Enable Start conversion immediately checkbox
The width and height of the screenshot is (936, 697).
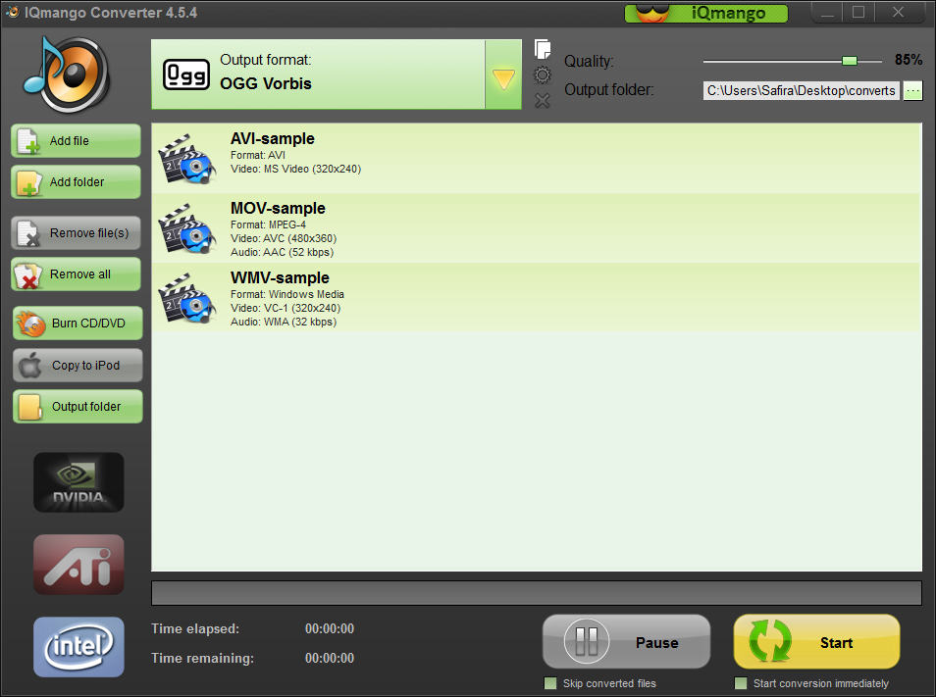point(741,683)
